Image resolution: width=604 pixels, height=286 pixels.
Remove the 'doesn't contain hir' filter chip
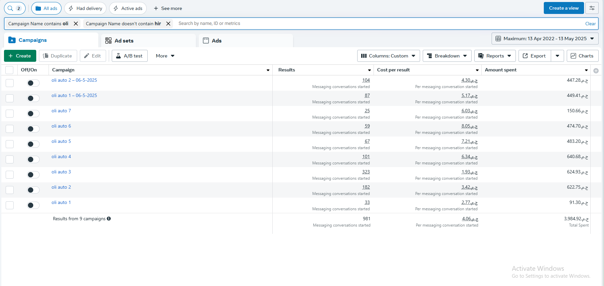tap(168, 24)
